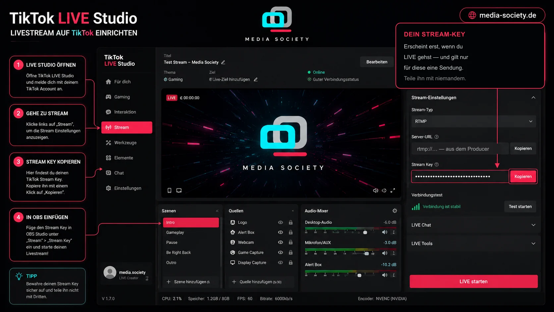Switch preview to desktop landscape layout
Image resolution: width=554 pixels, height=312 pixels.
tap(179, 190)
